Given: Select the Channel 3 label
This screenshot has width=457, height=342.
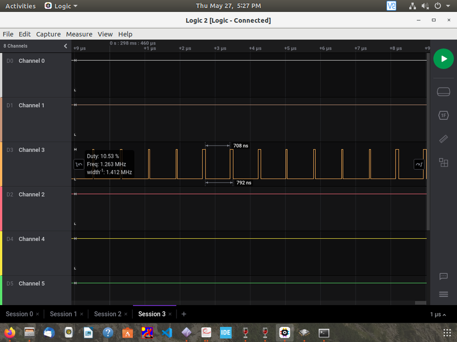Looking at the screenshot, I should click(32, 150).
